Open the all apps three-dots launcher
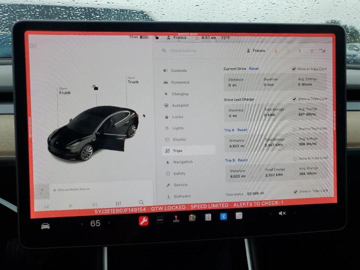 (160, 220)
